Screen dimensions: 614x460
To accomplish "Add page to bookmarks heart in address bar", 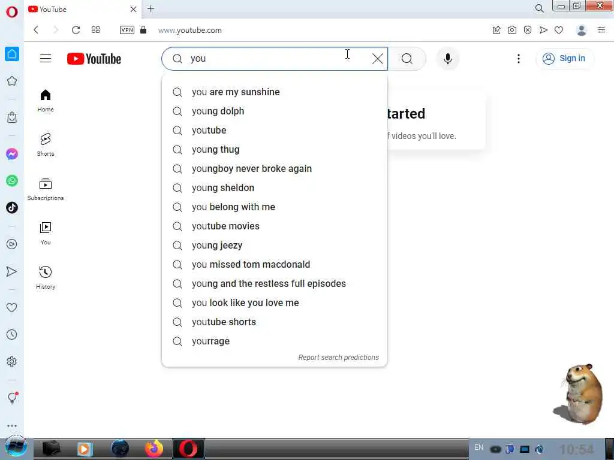I will [x=559, y=30].
